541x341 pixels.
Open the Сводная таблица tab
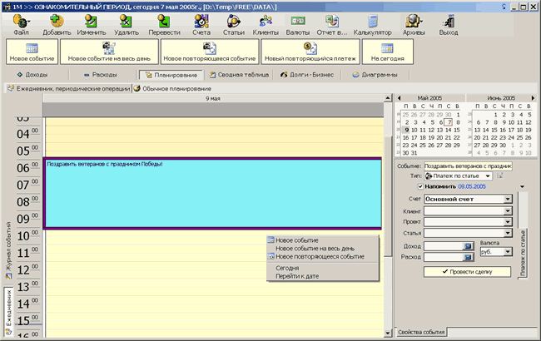pyautogui.click(x=239, y=75)
